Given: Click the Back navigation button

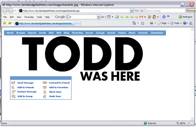Looking at the screenshot, I should pyautogui.click(x=5, y=11).
